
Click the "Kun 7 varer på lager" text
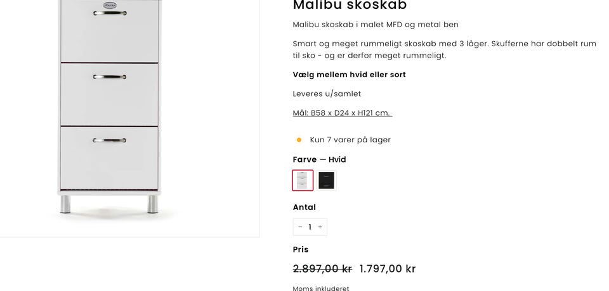(350, 140)
